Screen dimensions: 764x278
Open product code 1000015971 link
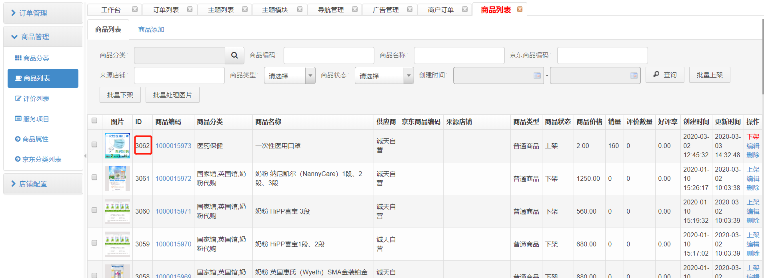click(x=173, y=211)
